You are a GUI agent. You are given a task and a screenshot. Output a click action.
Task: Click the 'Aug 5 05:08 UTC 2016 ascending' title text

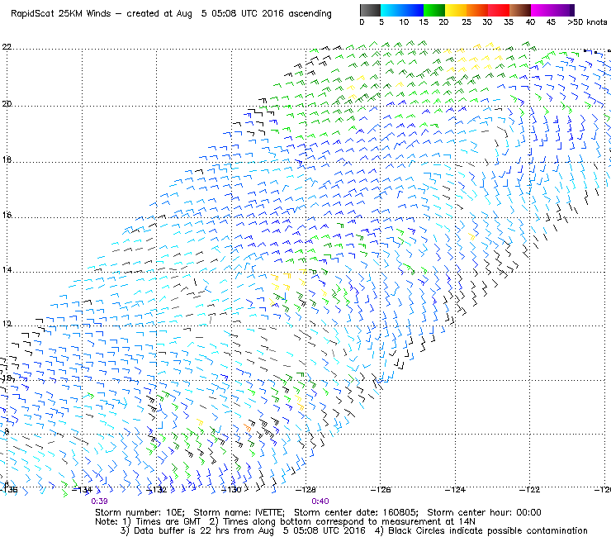coord(253,14)
